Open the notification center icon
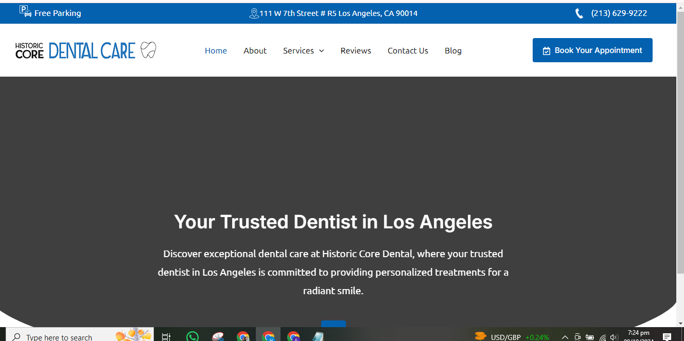 click(667, 337)
